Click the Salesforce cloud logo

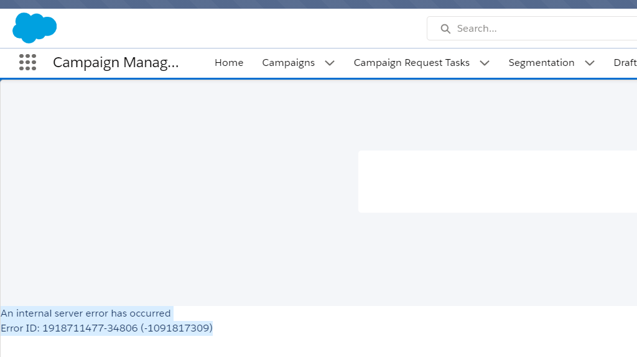point(34,28)
